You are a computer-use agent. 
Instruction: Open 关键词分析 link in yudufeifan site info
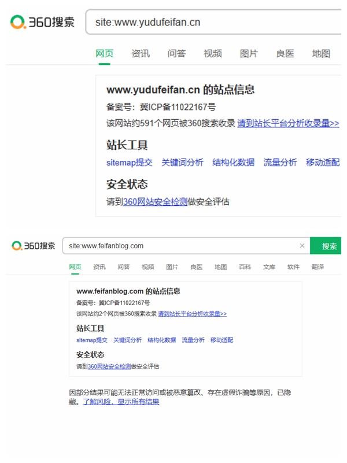click(x=182, y=163)
